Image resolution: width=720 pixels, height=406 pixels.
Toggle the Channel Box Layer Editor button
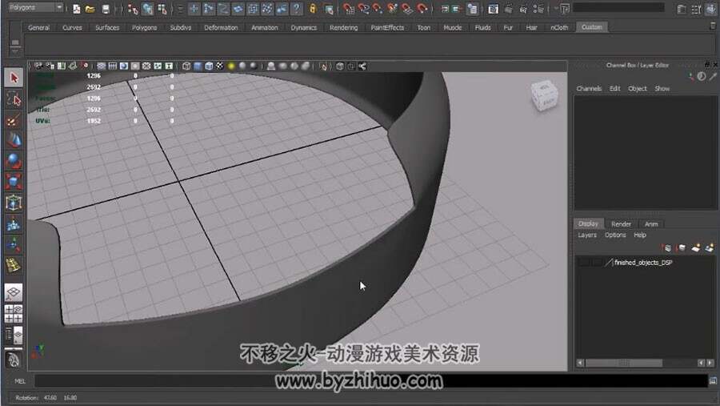[x=710, y=9]
